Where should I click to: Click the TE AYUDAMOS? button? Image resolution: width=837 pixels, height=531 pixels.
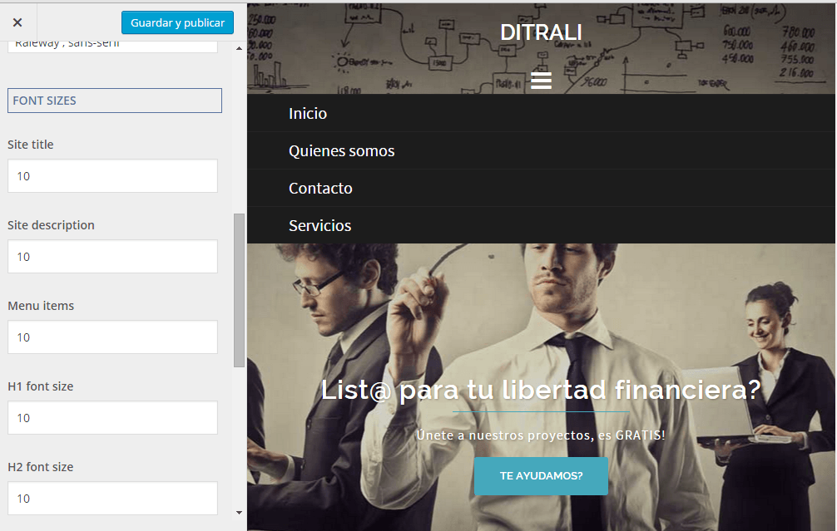tap(541, 475)
